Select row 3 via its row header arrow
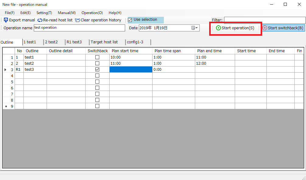306x180 pixels. tap(9, 70)
